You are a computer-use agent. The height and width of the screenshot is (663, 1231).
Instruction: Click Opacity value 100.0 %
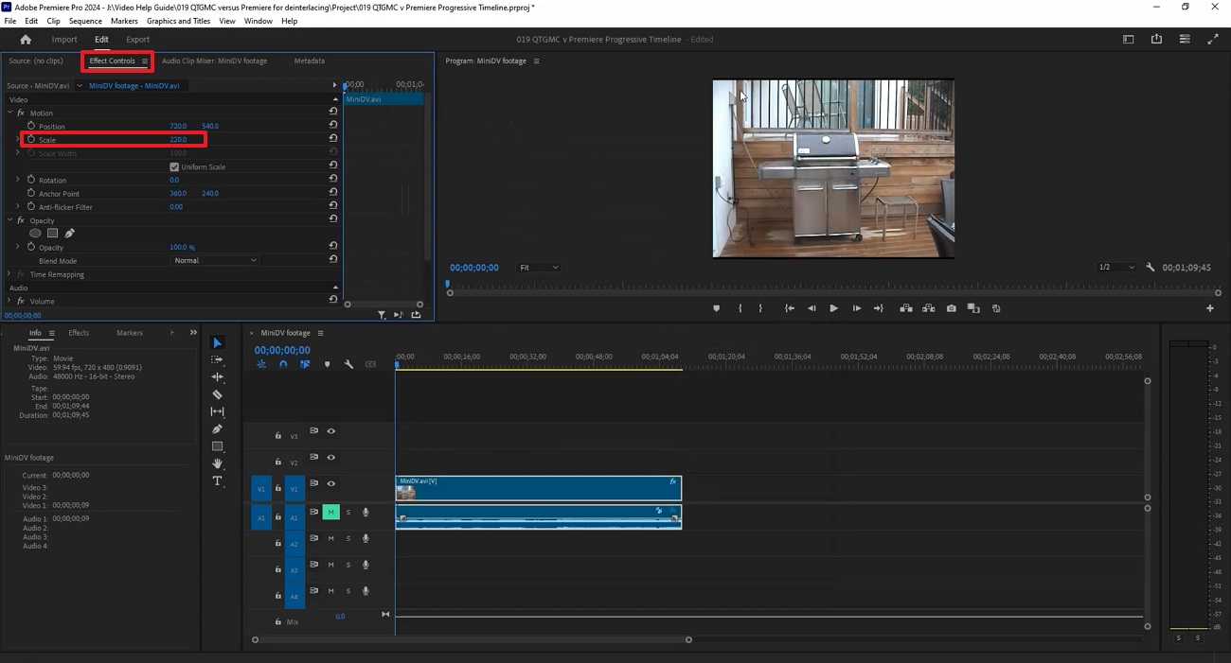(182, 247)
